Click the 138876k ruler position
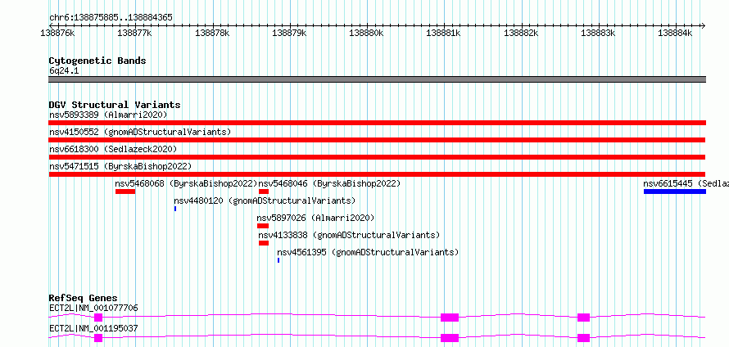This screenshot has width=729, height=347. [58, 33]
